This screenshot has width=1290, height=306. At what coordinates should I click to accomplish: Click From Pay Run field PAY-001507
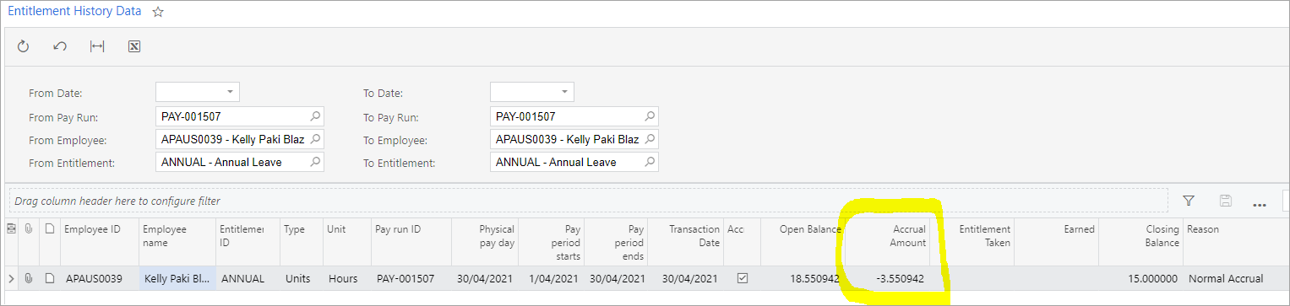[240, 116]
